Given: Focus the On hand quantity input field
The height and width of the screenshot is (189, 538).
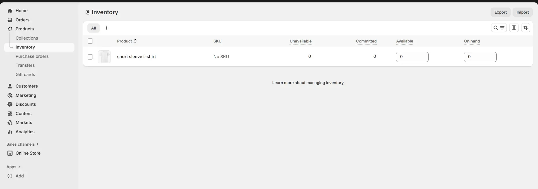Looking at the screenshot, I should (480, 57).
